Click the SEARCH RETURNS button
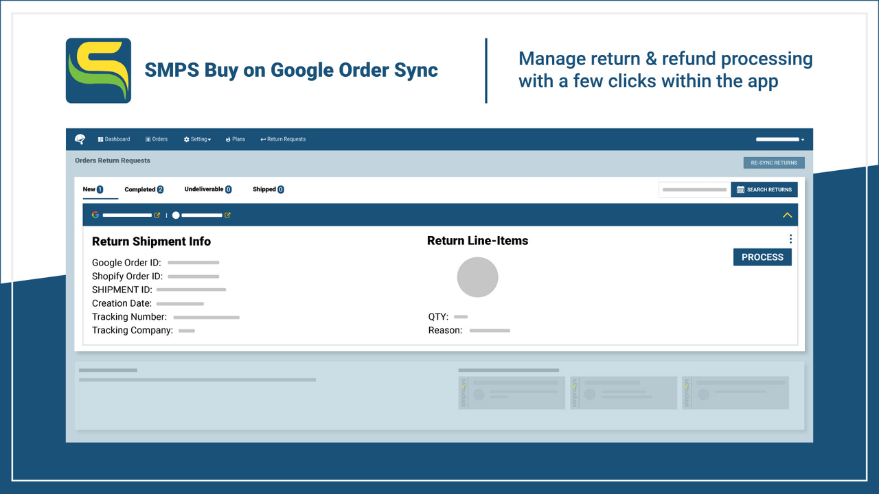Screen dimensions: 879x494 (764, 189)
